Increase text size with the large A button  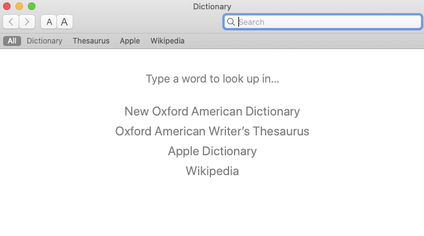coord(65,22)
